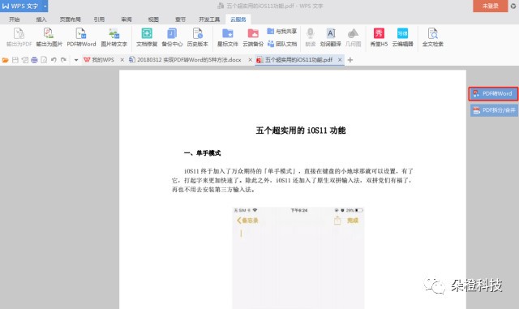Image resolution: width=519 pixels, height=309 pixels.
Task: Open the 云编辑器 cloud editor
Action: (x=402, y=37)
